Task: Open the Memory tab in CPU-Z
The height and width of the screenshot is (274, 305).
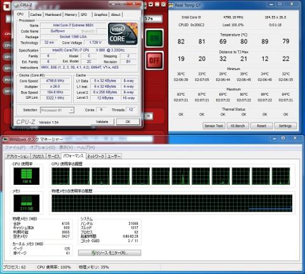Action: click(x=71, y=15)
